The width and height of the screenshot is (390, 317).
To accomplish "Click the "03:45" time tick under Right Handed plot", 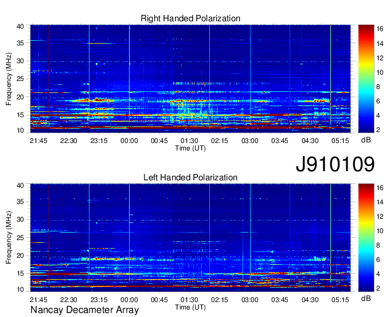I will [x=280, y=141].
